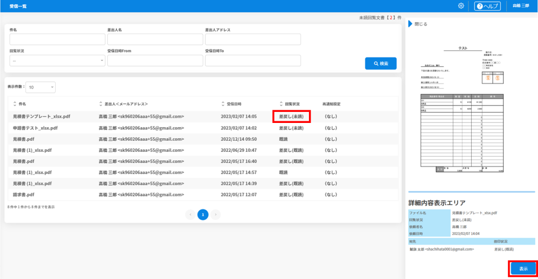The height and width of the screenshot is (279, 538).
Task: Select the 請求書.pdf row
Action: point(203,194)
